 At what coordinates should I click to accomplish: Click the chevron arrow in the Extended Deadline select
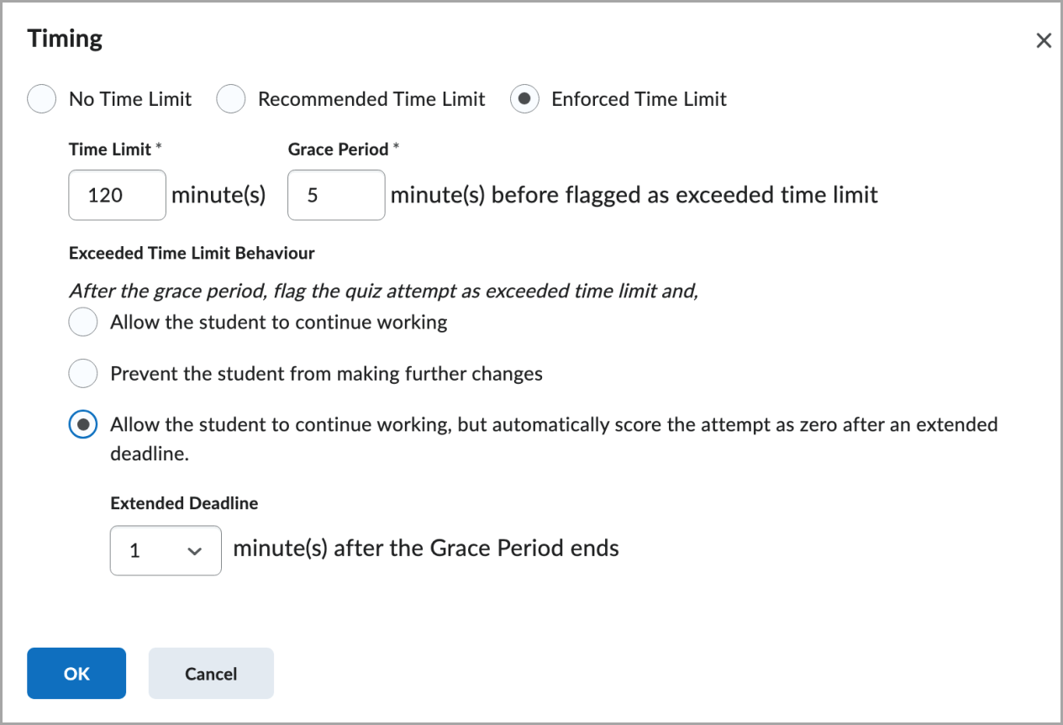195,551
